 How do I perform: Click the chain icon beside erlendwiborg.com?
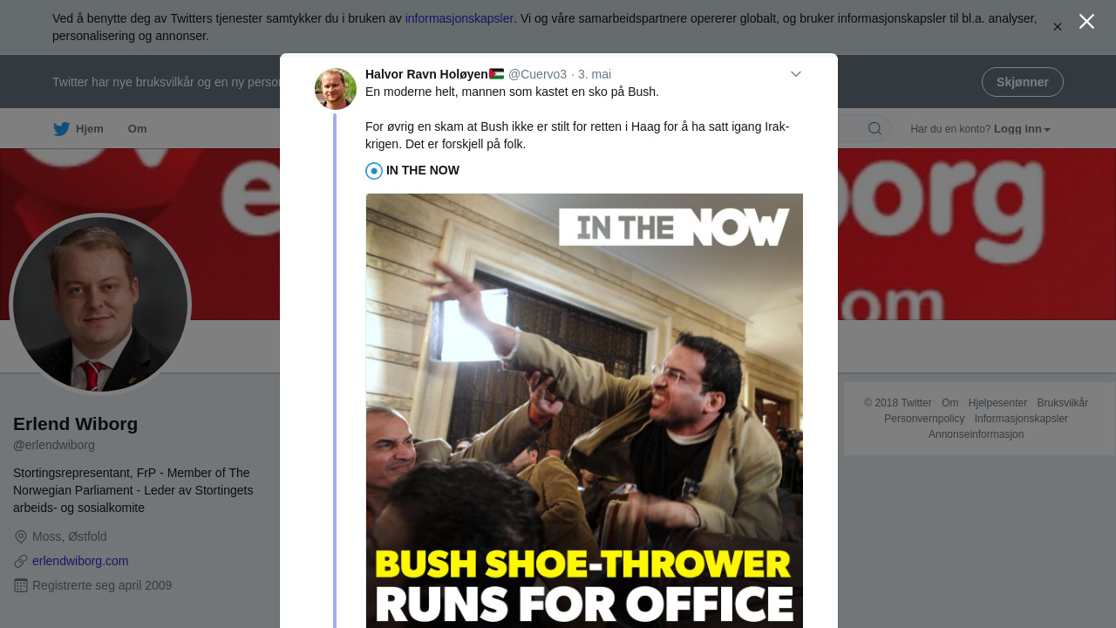point(21,561)
